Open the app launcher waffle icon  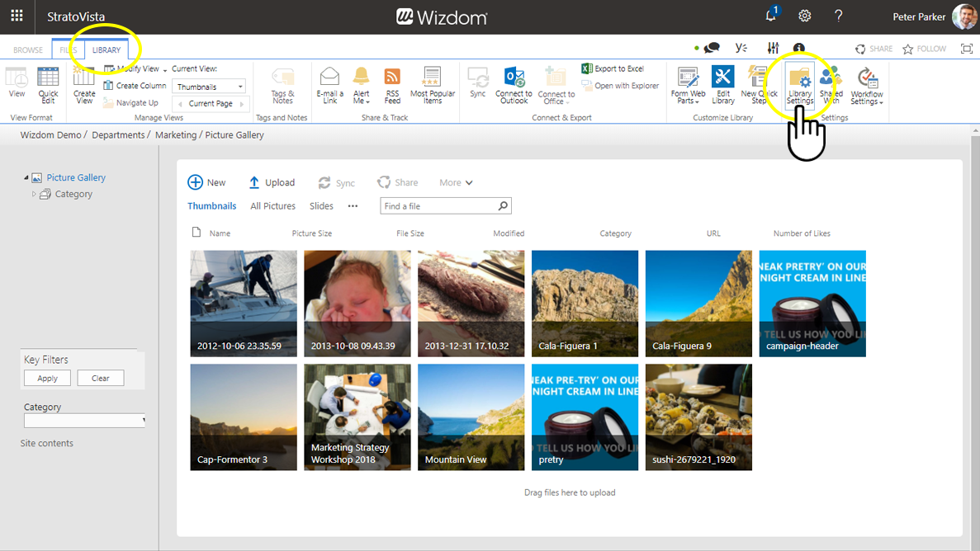[x=17, y=16]
